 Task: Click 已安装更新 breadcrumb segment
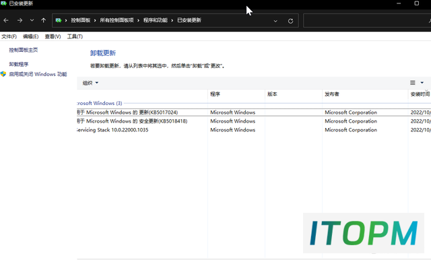coord(189,20)
